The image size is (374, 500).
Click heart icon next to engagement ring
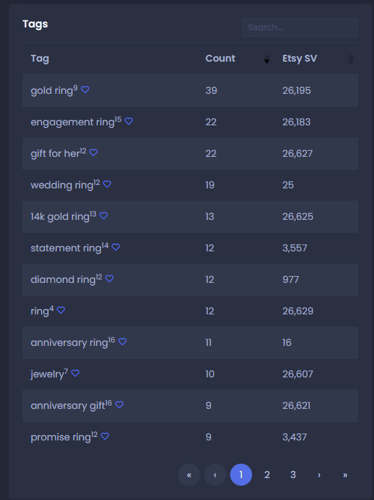pos(129,121)
